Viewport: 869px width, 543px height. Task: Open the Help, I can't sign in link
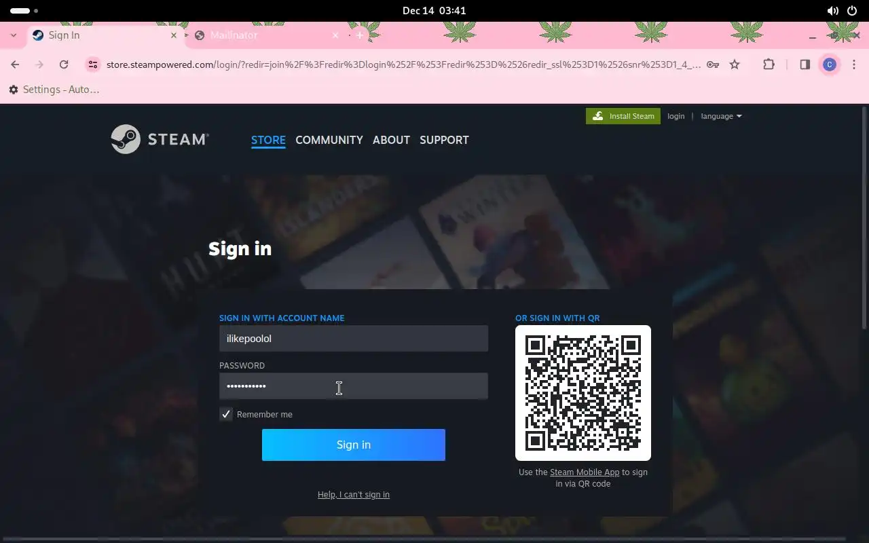[354, 494]
